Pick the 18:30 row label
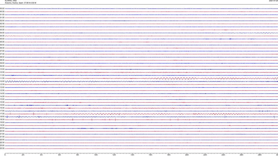Image resolution: width=278 pixels, height=156 pixels. pyautogui.click(x=2, y=120)
